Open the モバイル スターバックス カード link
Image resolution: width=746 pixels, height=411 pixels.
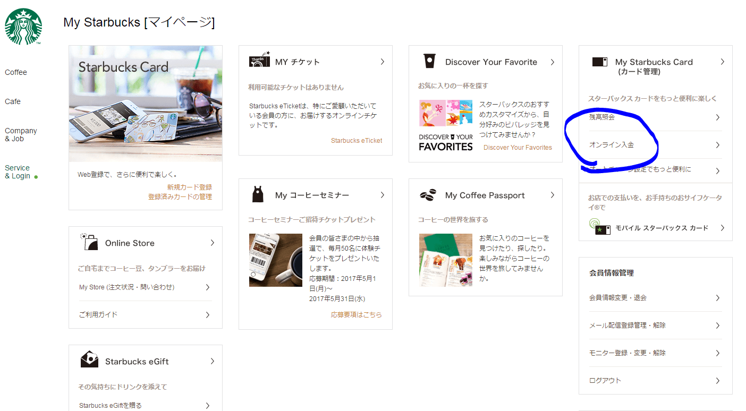pyautogui.click(x=662, y=228)
